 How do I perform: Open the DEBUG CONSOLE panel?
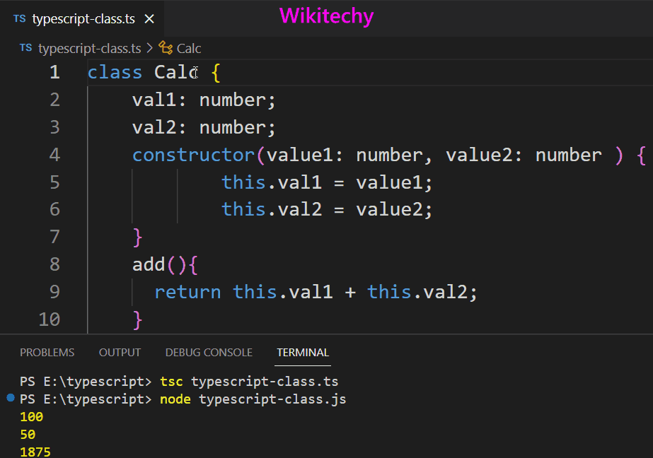208,352
